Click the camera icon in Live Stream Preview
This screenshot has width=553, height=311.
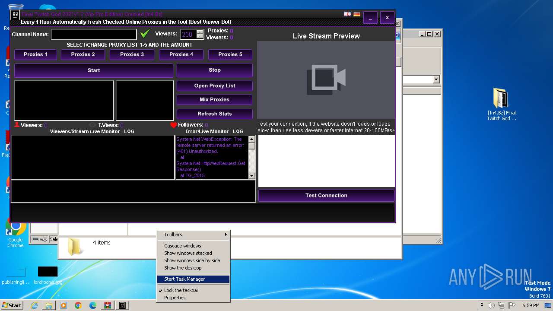point(326,79)
